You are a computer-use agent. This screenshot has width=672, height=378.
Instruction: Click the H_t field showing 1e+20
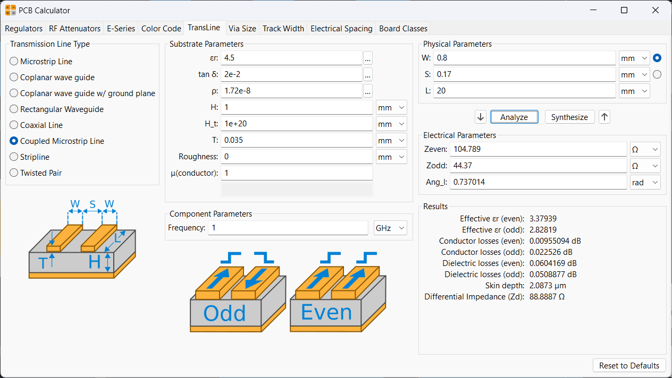pyautogui.click(x=297, y=124)
